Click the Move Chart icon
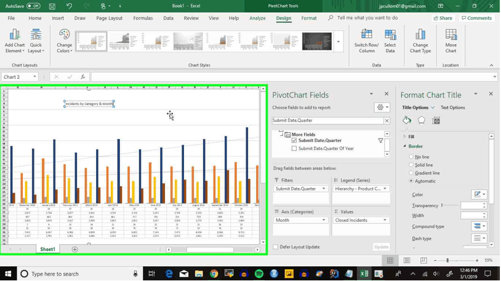The height and width of the screenshot is (281, 501). (451, 34)
